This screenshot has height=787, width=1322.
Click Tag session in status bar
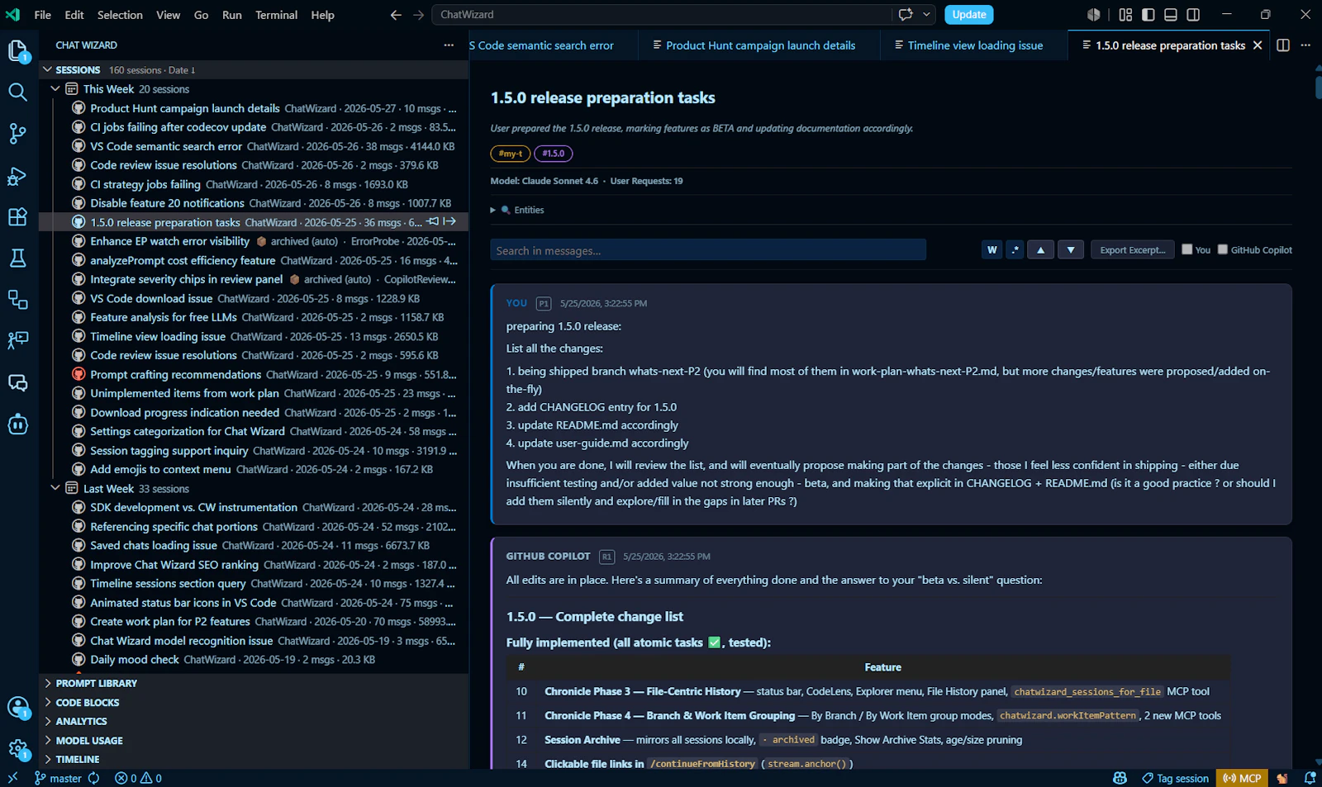point(1175,778)
